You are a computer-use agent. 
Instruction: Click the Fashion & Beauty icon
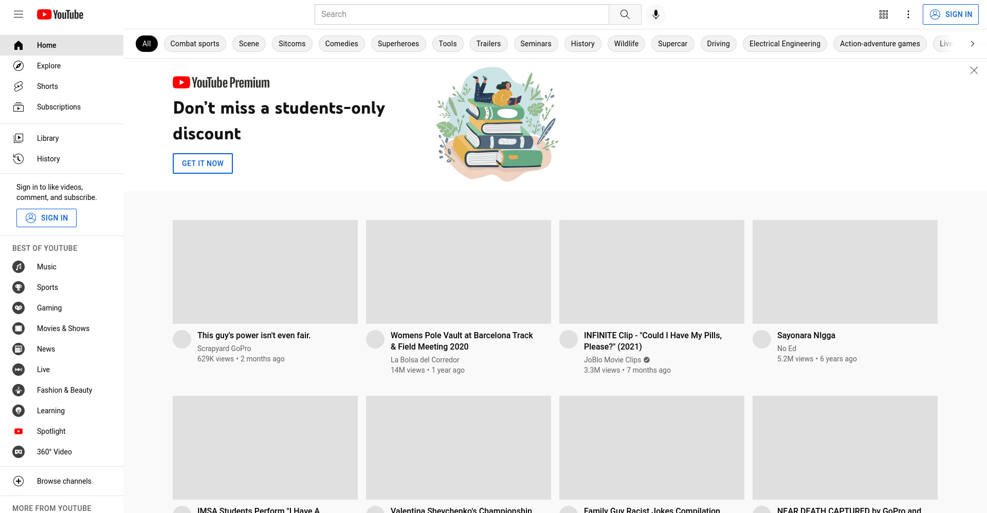click(x=19, y=390)
